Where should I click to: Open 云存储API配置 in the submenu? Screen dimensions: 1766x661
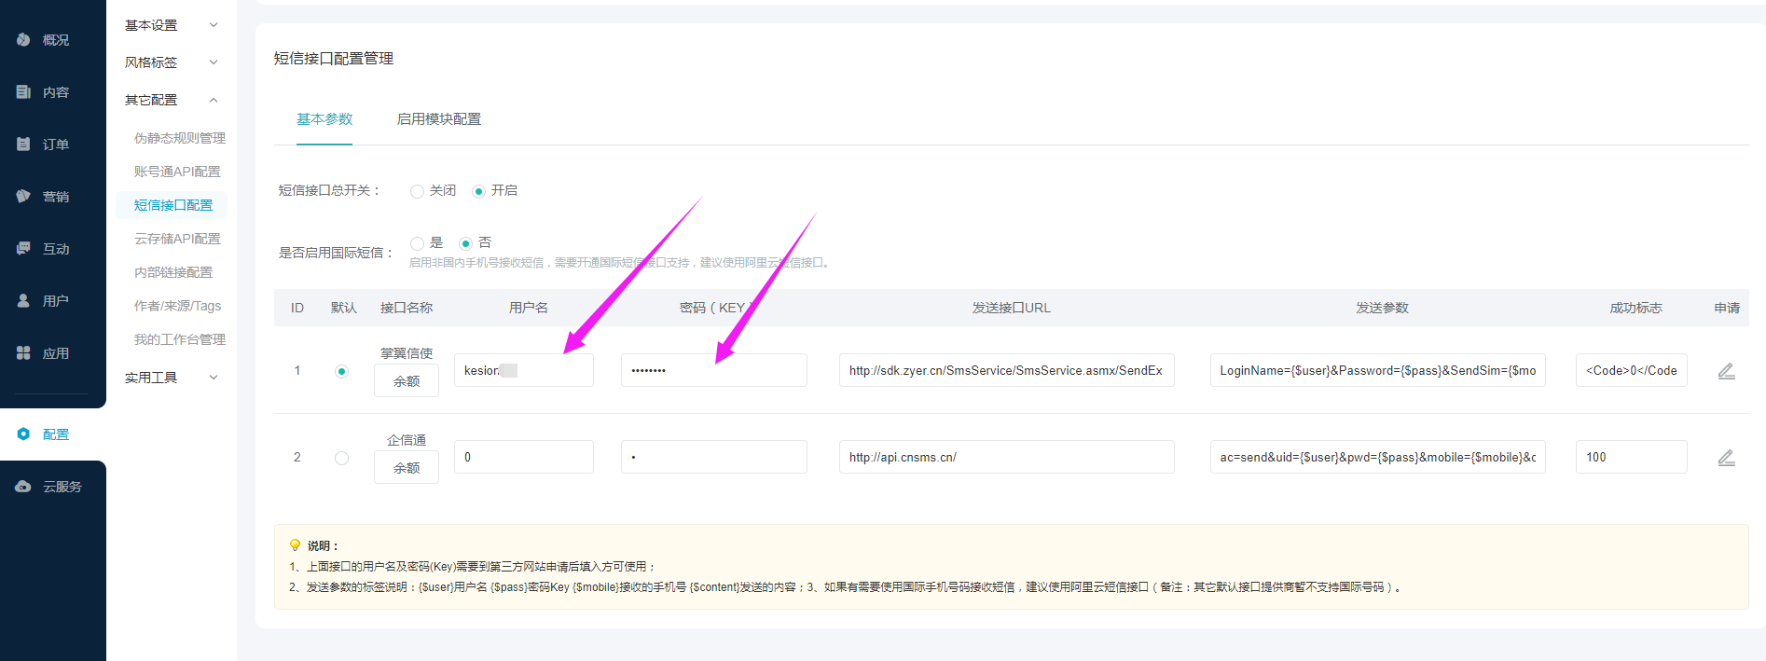[x=177, y=239]
